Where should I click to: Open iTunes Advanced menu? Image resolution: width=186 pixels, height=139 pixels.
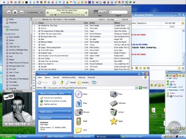pyautogui.click(x=36, y=7)
